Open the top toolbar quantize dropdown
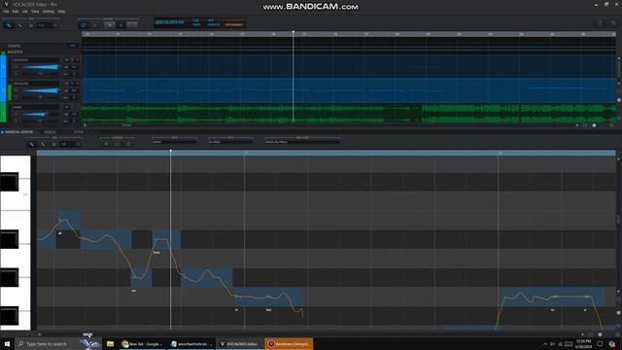The width and height of the screenshot is (622, 350). point(48,25)
